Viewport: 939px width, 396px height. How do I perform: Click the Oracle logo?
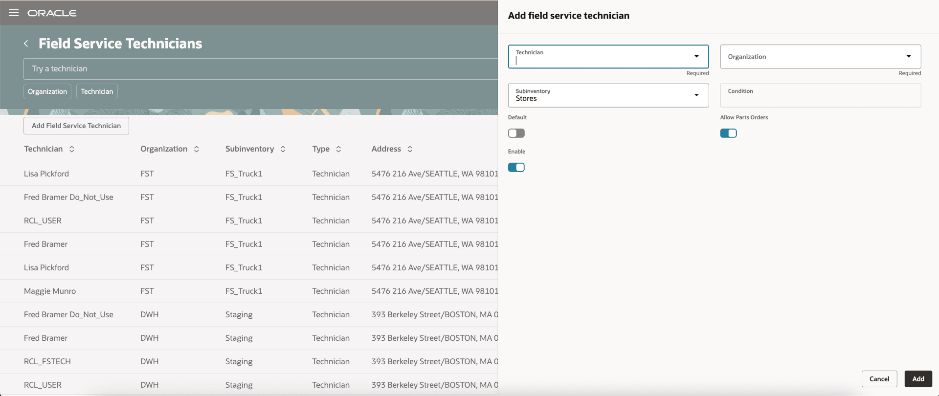(x=52, y=13)
